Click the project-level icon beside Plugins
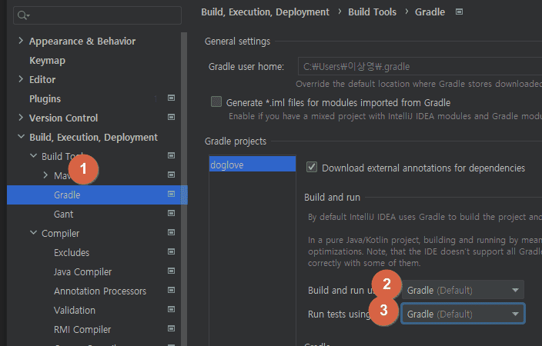The height and width of the screenshot is (346, 542). (x=171, y=98)
